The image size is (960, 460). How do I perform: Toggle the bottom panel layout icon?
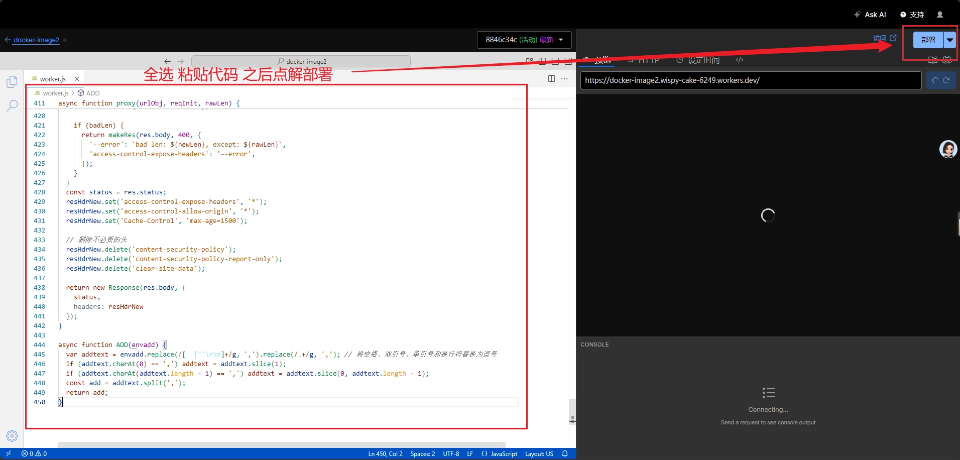pos(555,61)
